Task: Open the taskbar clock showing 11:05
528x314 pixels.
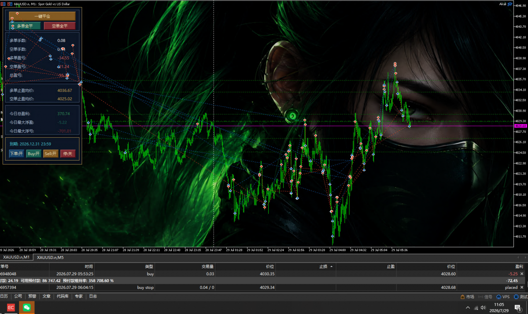Action: coord(499,307)
